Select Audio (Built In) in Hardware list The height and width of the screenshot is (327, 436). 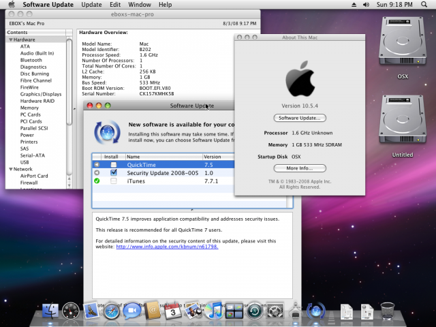pos(37,53)
